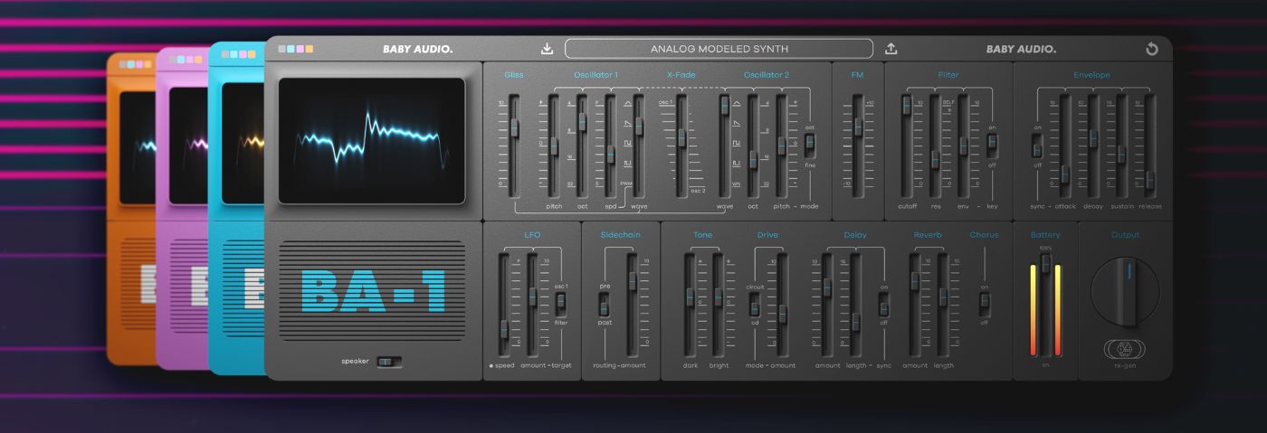Select the pulse wave icon in Oscillator 1

coord(627,163)
